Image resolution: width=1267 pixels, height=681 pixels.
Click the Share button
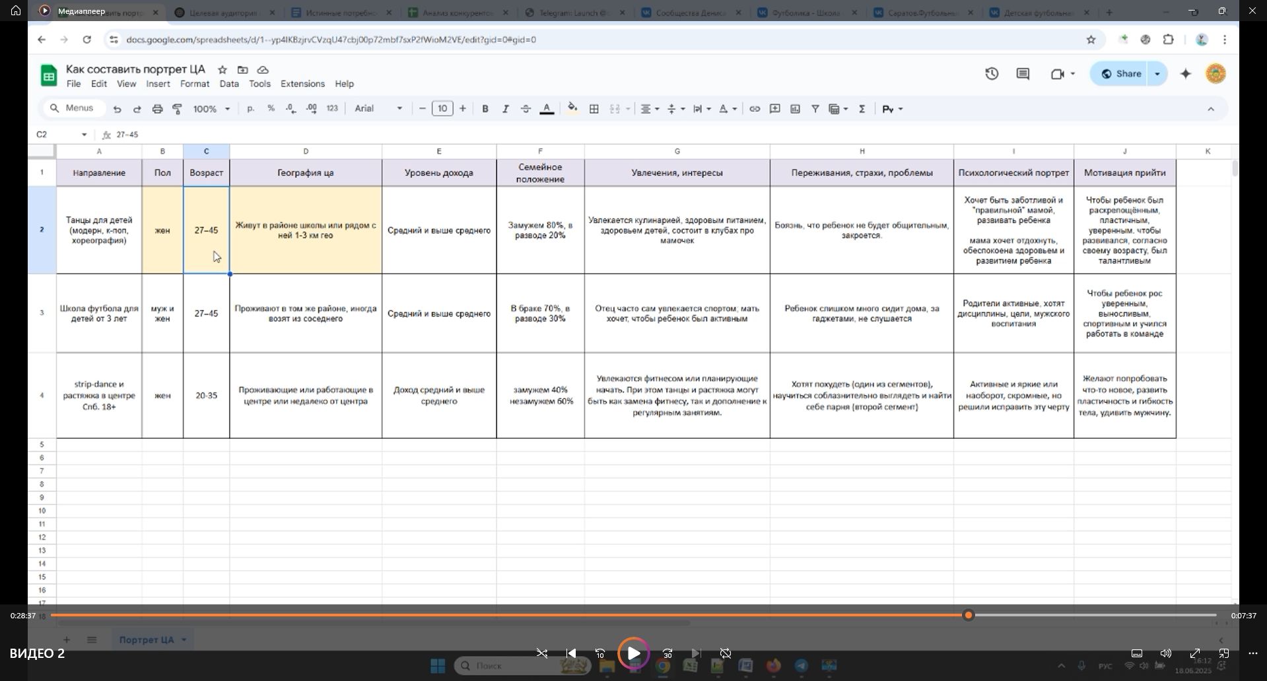pyautogui.click(x=1121, y=74)
